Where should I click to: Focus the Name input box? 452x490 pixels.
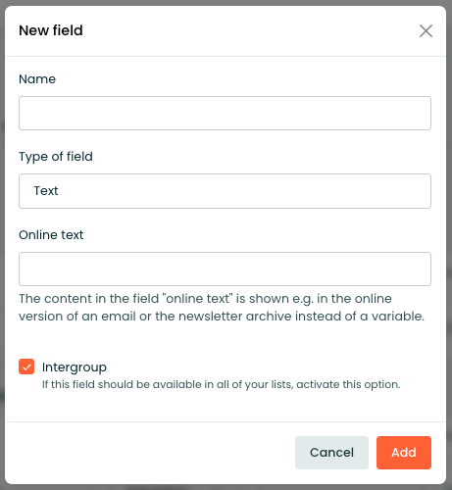(x=225, y=113)
